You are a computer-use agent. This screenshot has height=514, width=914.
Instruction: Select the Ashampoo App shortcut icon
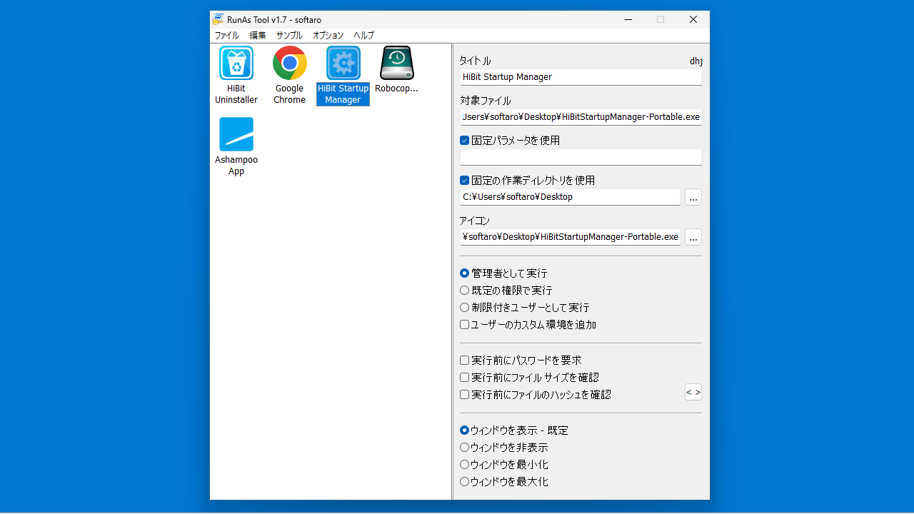(x=236, y=134)
